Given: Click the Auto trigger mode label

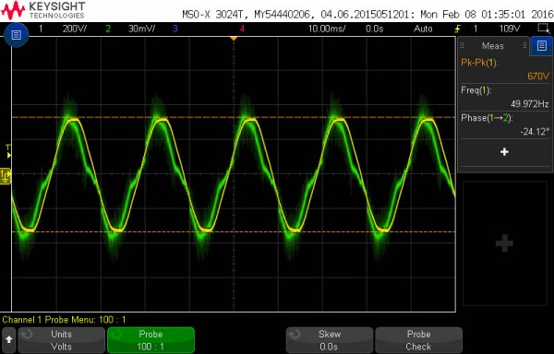Looking at the screenshot, I should [423, 29].
